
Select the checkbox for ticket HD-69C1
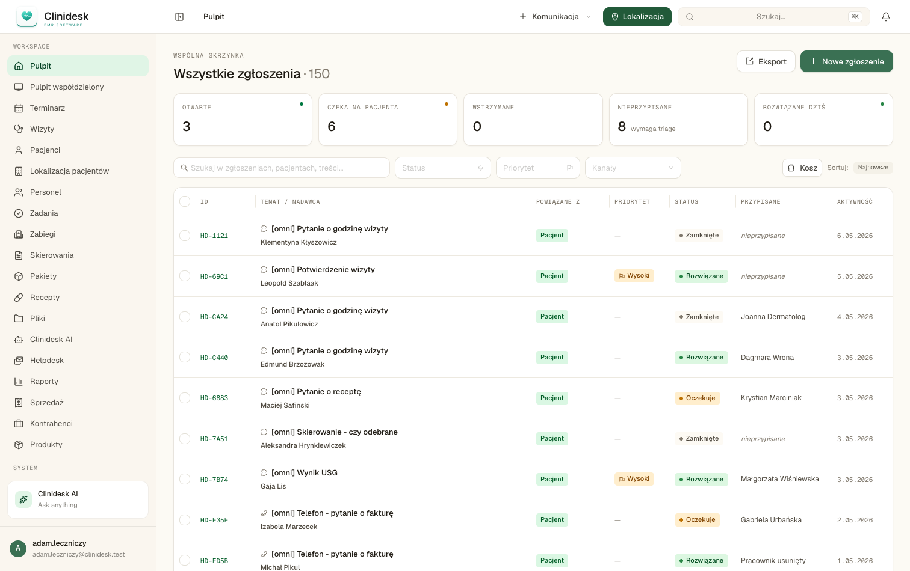185,276
